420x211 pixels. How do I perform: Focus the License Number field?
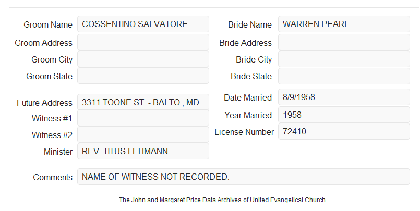pos(344,131)
